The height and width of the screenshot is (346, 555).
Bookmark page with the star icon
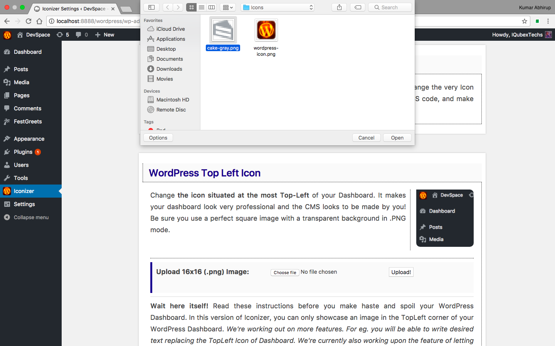click(x=524, y=21)
